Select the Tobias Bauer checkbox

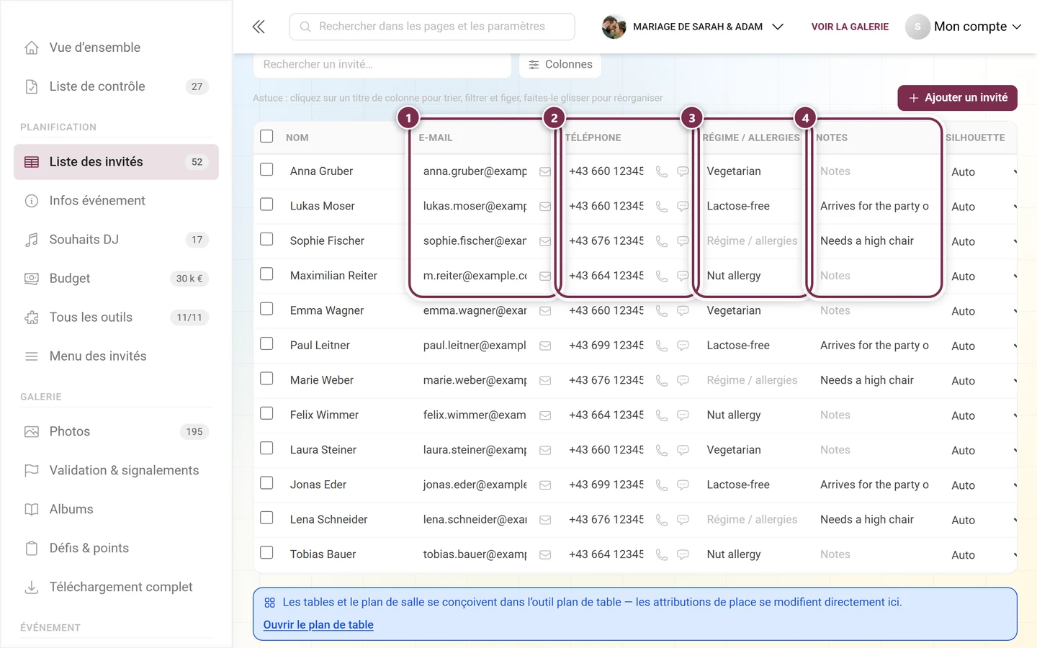point(266,552)
